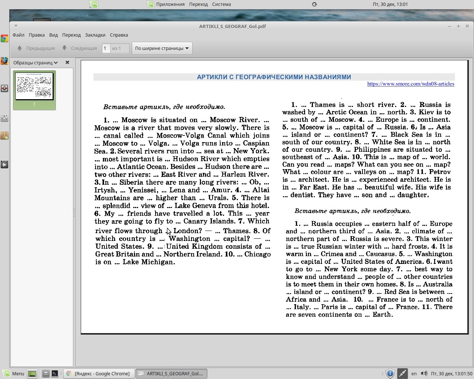Click the mixer icon on left panel
The width and height of the screenshot is (474, 379).
click(4, 118)
